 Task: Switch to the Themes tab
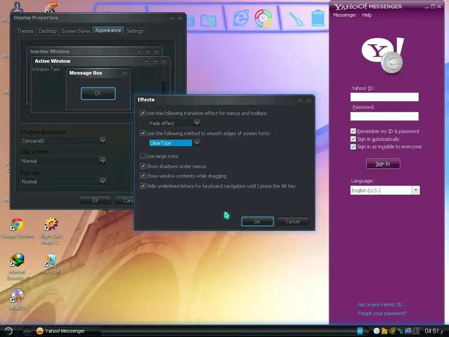click(x=25, y=31)
